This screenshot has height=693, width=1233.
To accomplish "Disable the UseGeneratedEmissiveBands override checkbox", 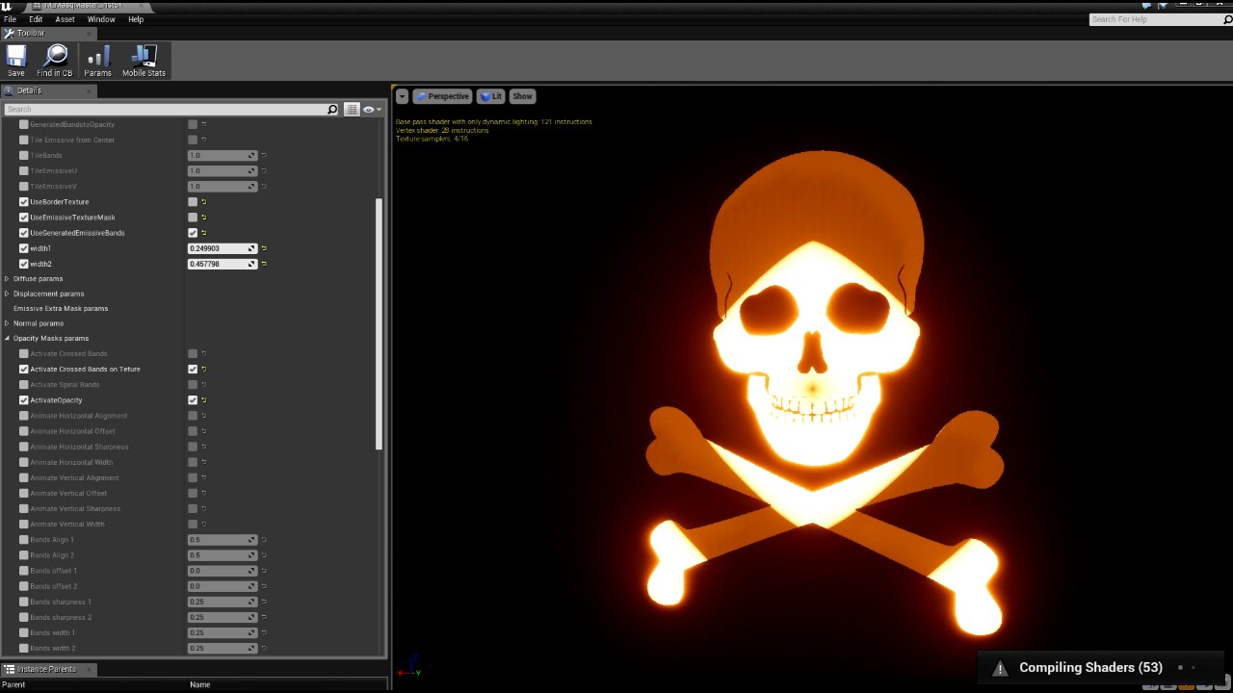I will pos(24,233).
